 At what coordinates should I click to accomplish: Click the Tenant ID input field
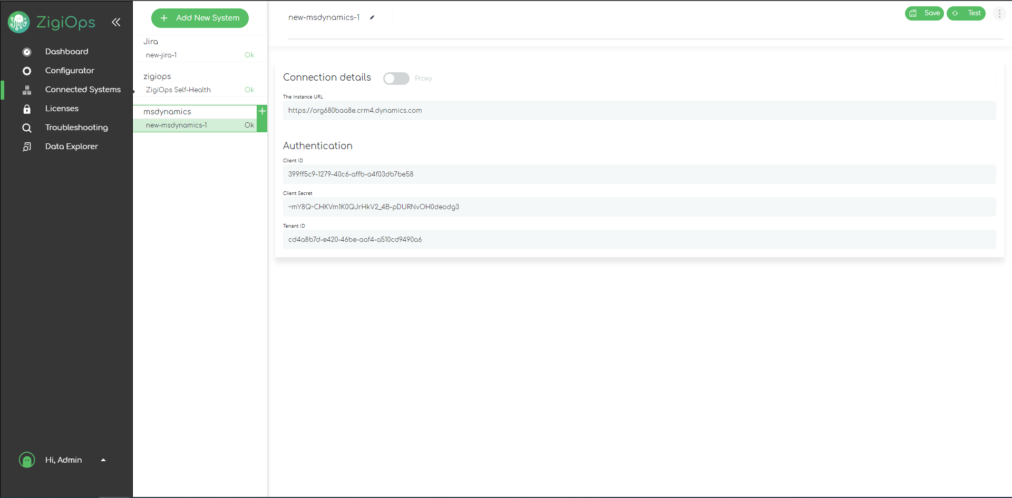[x=639, y=240]
